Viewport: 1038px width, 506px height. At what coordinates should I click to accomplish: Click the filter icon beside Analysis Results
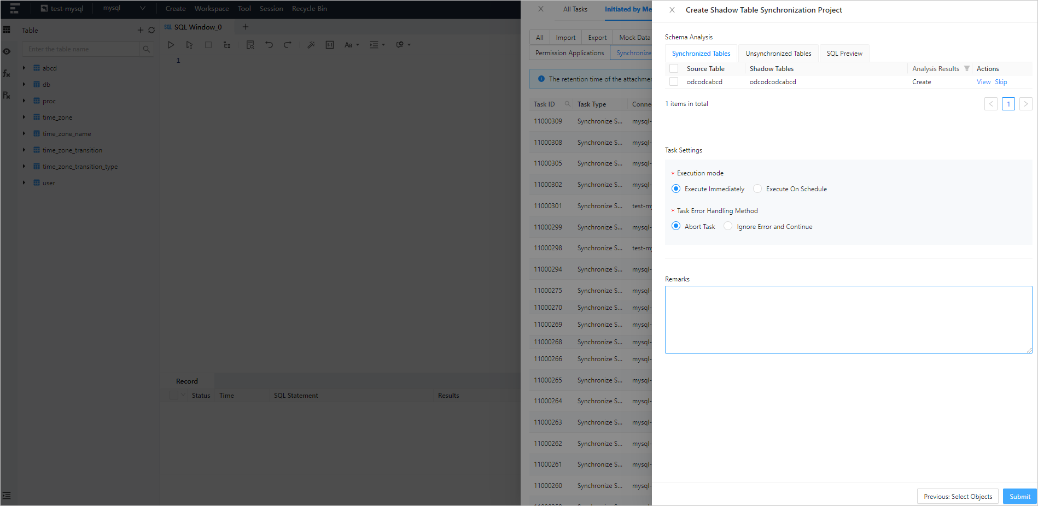[x=967, y=69]
